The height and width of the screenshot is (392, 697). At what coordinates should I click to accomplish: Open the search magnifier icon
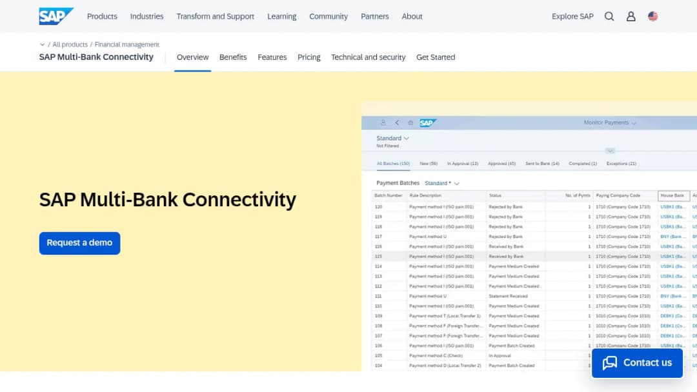pyautogui.click(x=609, y=16)
